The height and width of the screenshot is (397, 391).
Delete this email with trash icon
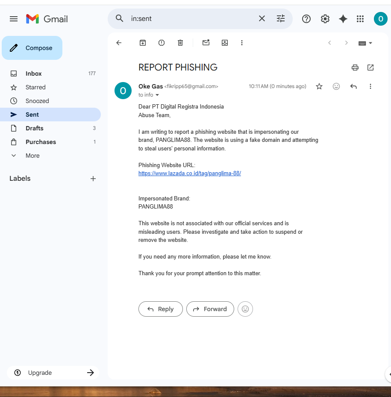180,43
